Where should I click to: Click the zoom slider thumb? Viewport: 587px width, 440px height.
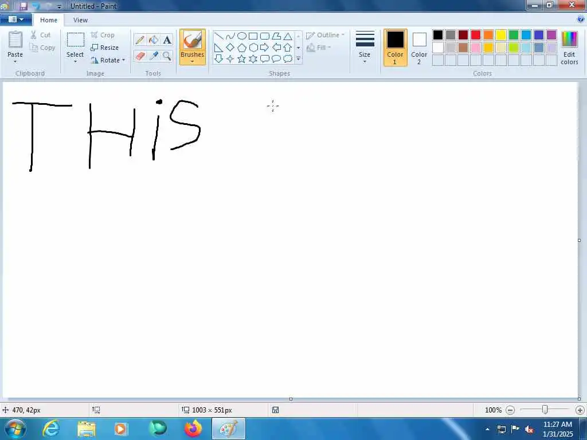545,410
